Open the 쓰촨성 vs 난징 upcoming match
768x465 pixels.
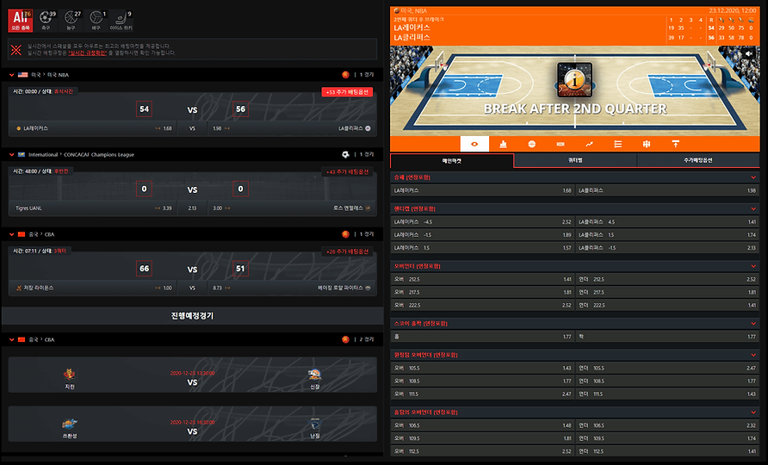(193, 424)
